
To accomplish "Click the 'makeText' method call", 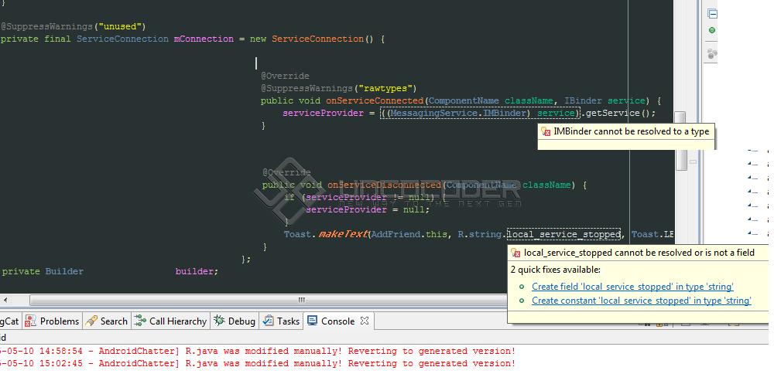I will [x=343, y=234].
